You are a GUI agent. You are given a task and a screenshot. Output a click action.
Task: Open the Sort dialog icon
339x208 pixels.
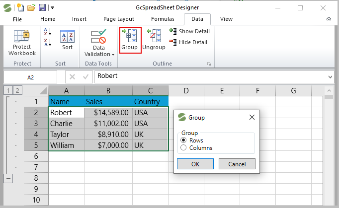pyautogui.click(x=67, y=36)
